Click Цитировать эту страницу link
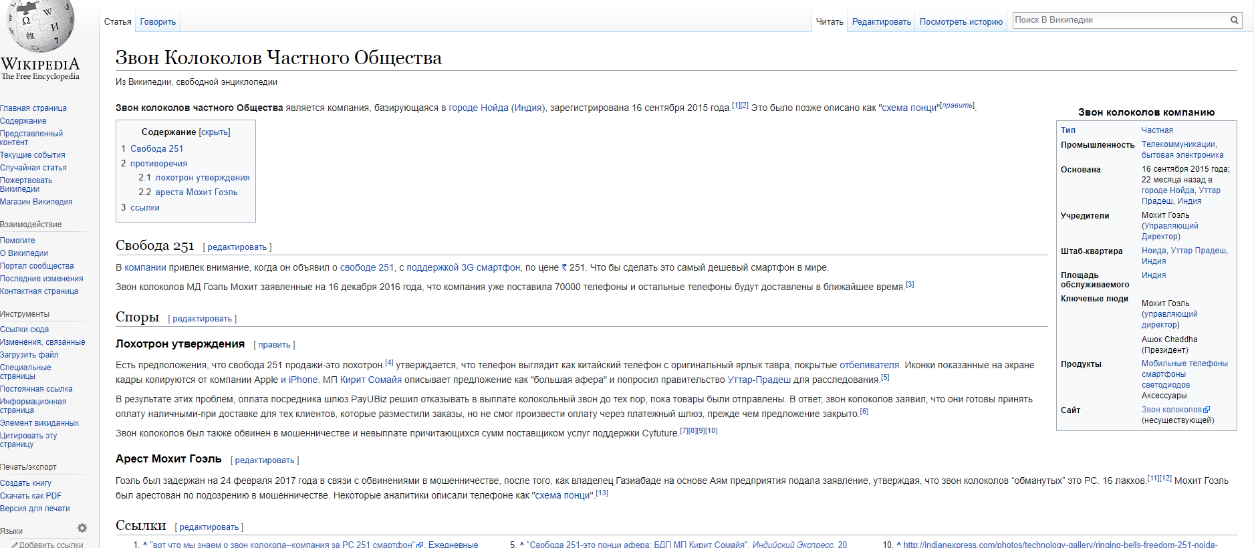The image size is (1254, 548). coord(28,440)
